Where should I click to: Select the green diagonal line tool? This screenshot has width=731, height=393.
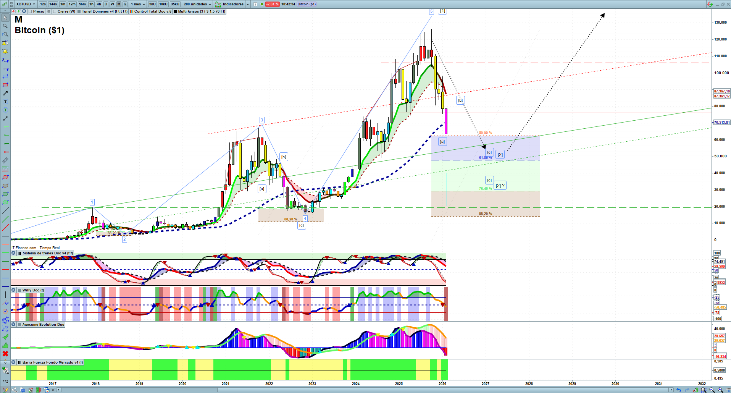pyautogui.click(x=5, y=219)
